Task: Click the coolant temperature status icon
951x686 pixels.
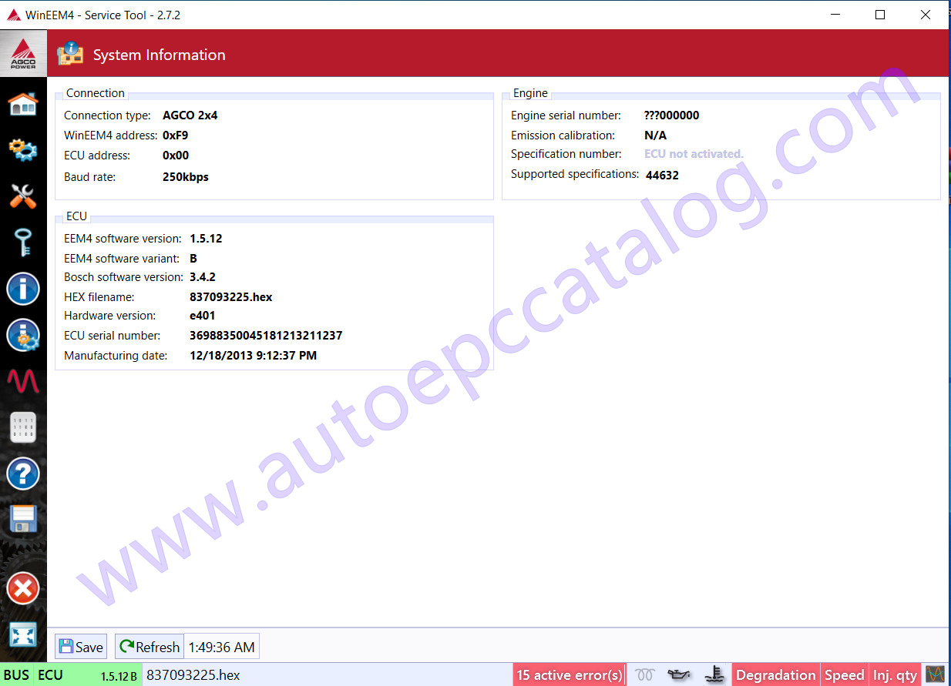Action: (x=715, y=675)
